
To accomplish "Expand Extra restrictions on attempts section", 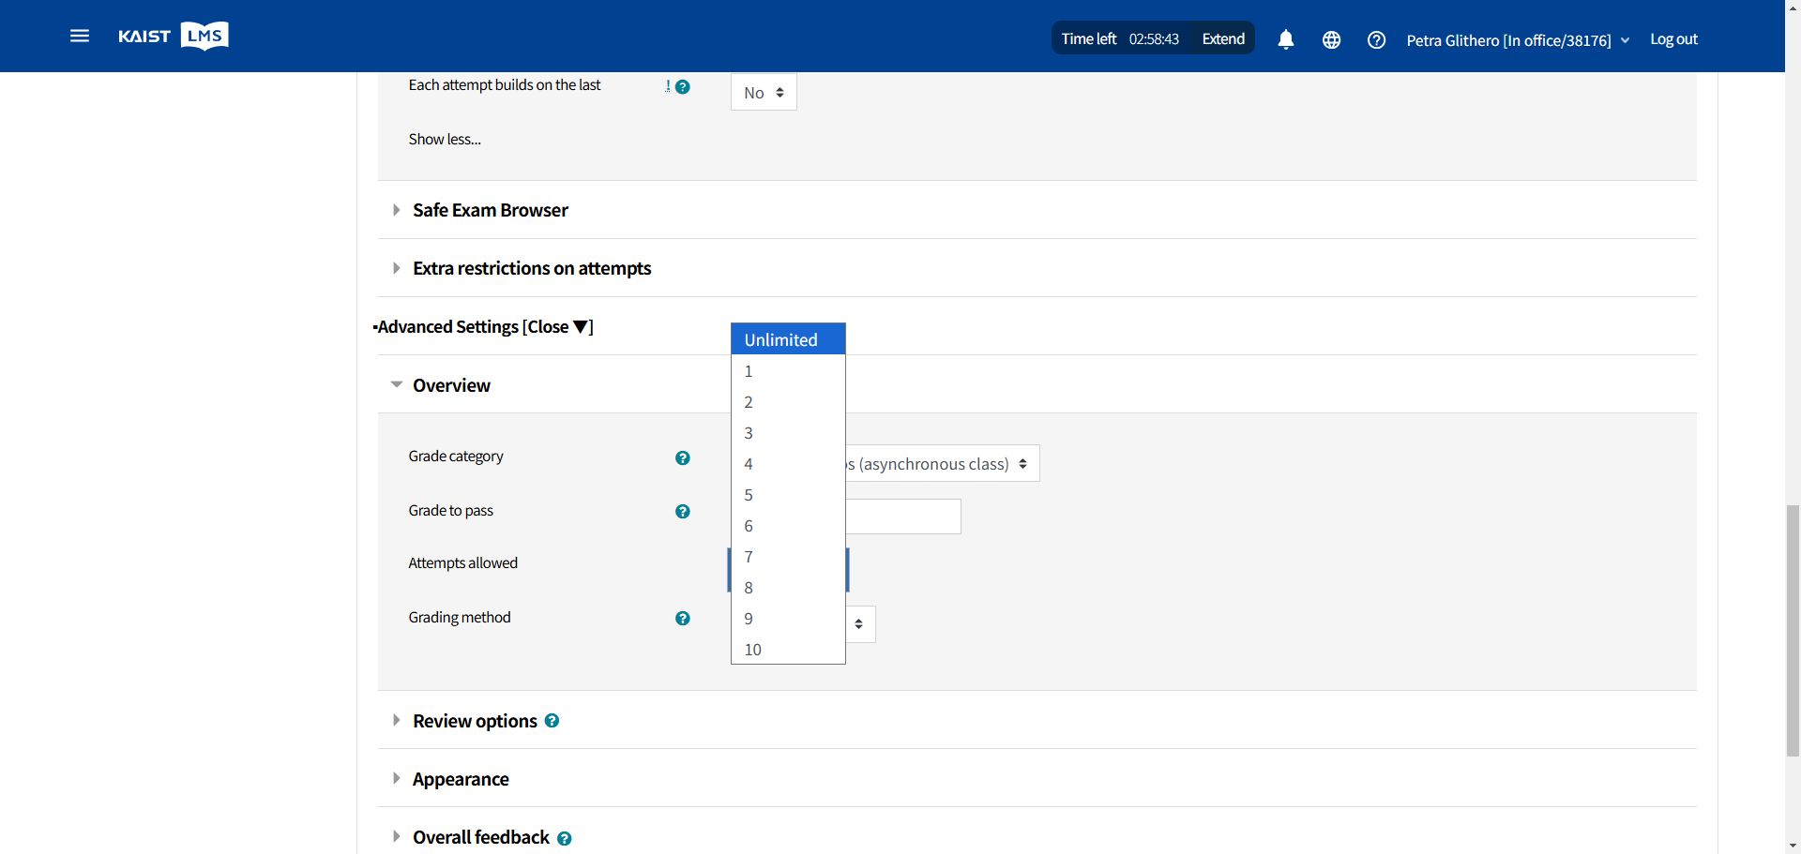I will (532, 268).
